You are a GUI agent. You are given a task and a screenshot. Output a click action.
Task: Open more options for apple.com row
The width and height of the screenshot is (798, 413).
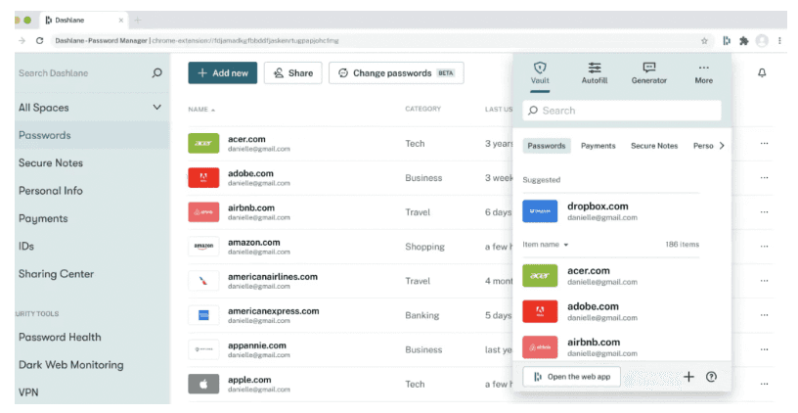[x=764, y=384]
